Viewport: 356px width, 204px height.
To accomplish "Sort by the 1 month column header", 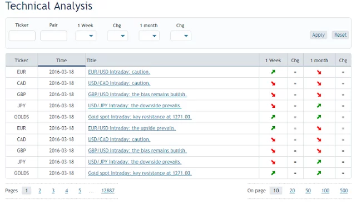I will click(x=319, y=61).
